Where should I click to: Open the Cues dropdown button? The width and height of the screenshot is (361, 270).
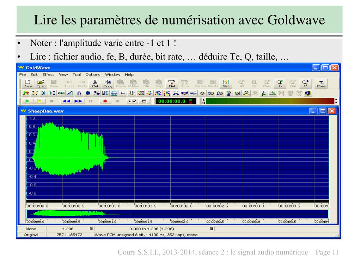point(321,84)
